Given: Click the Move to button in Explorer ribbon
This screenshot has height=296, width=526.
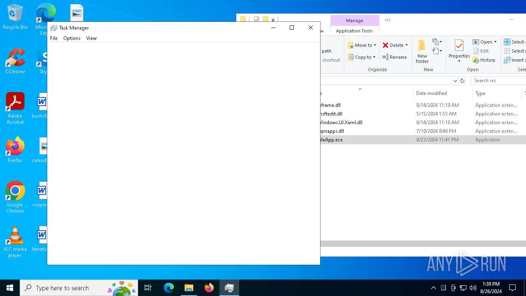Looking at the screenshot, I should click(x=362, y=45).
